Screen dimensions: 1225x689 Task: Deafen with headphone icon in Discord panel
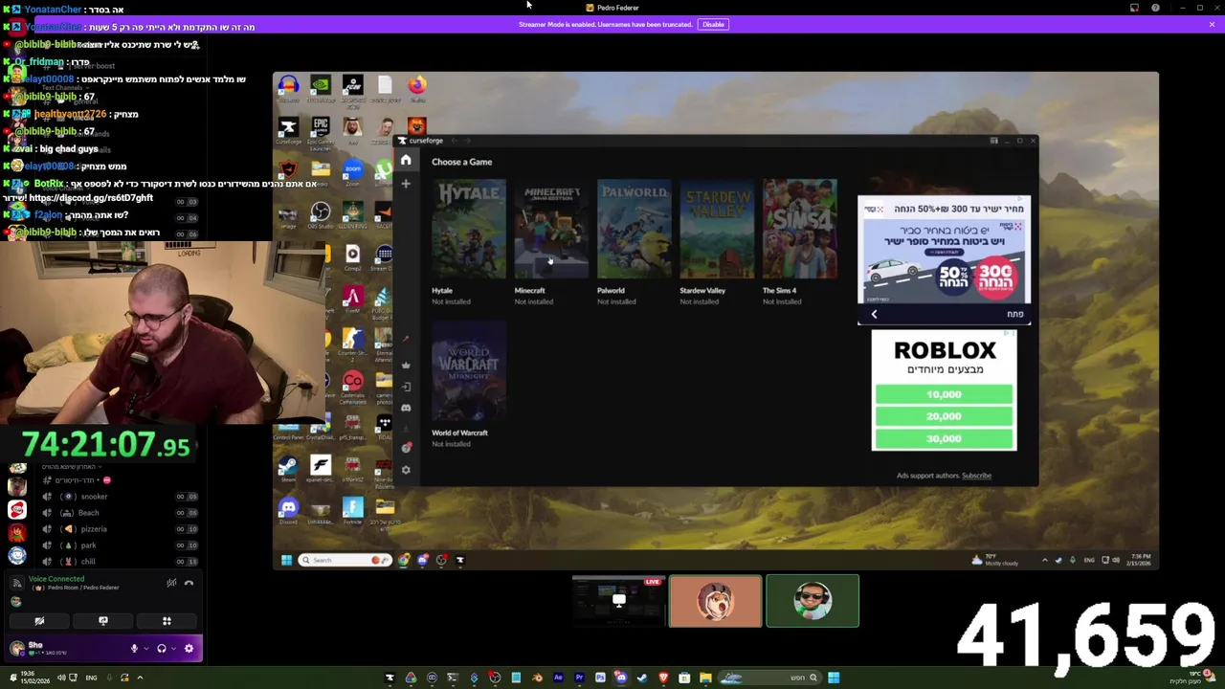tap(161, 649)
